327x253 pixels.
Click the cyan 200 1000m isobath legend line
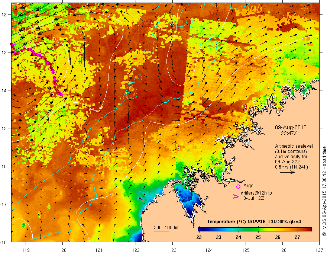tap(161, 231)
